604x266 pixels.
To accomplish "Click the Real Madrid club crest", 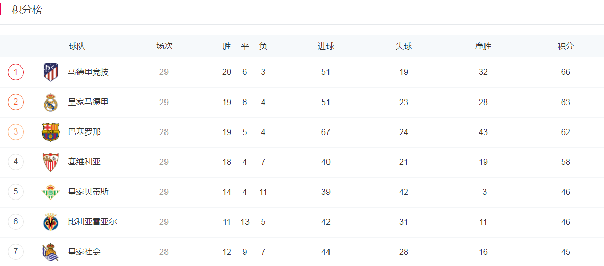I will tap(50, 102).
